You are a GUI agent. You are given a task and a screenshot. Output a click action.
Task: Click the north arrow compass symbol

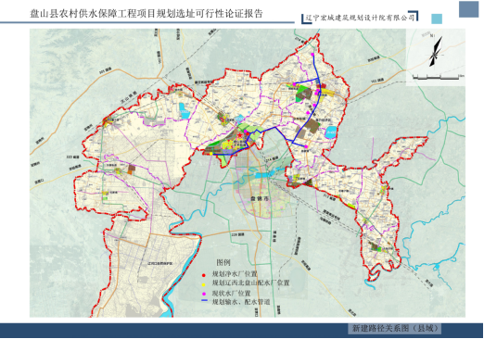click(436, 52)
